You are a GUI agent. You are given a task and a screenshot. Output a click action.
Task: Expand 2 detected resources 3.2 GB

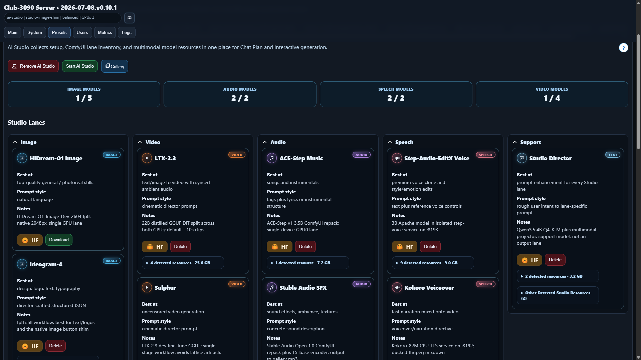click(557, 276)
